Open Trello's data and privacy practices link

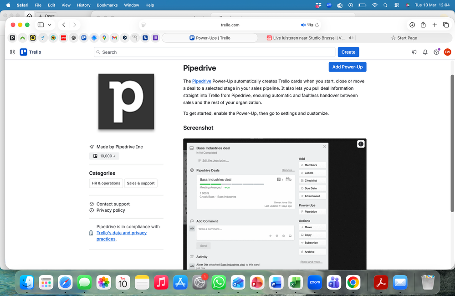[122, 236]
